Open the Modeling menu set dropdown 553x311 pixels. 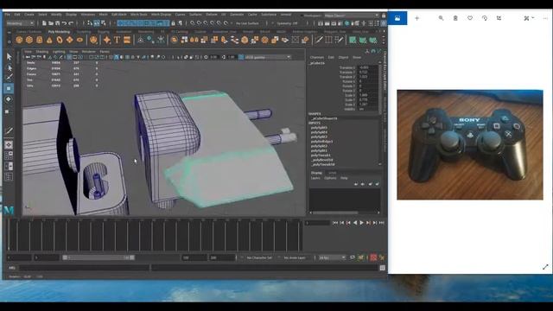pyautogui.click(x=20, y=23)
